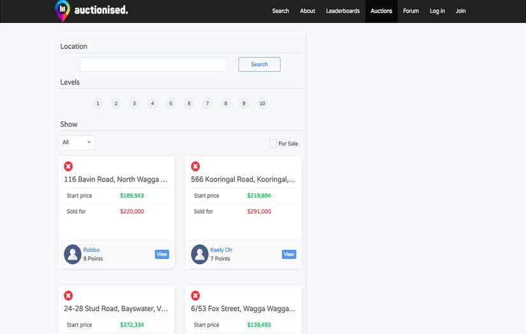This screenshot has width=526, height=334.
Task: Select level 3 filter
Action: pos(134,104)
